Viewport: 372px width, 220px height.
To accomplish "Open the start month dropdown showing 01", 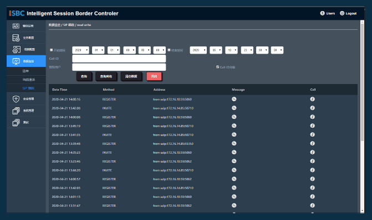I will pos(98,50).
